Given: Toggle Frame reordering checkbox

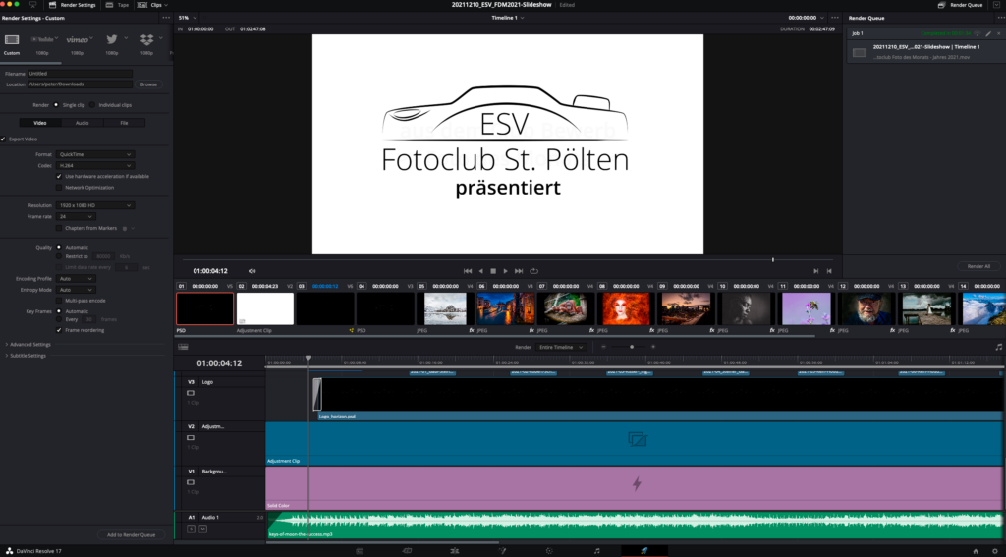Looking at the screenshot, I should tap(59, 330).
